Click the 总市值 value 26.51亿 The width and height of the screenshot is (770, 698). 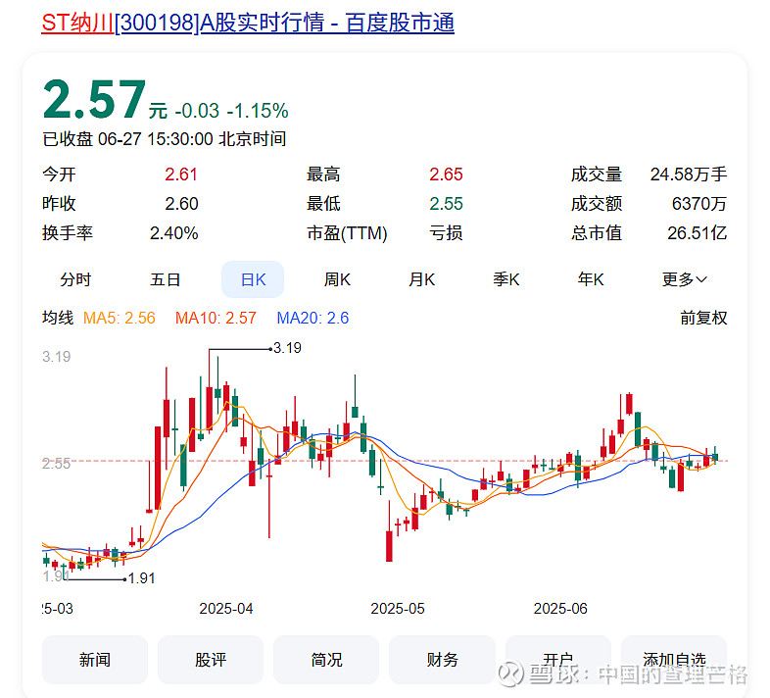pos(697,233)
